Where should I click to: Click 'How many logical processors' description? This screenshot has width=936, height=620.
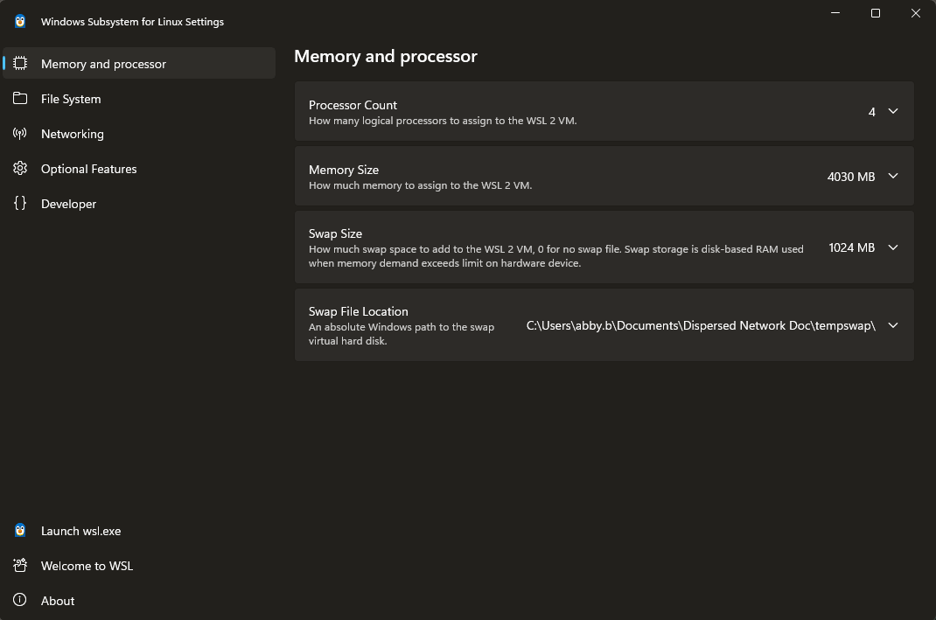point(443,121)
